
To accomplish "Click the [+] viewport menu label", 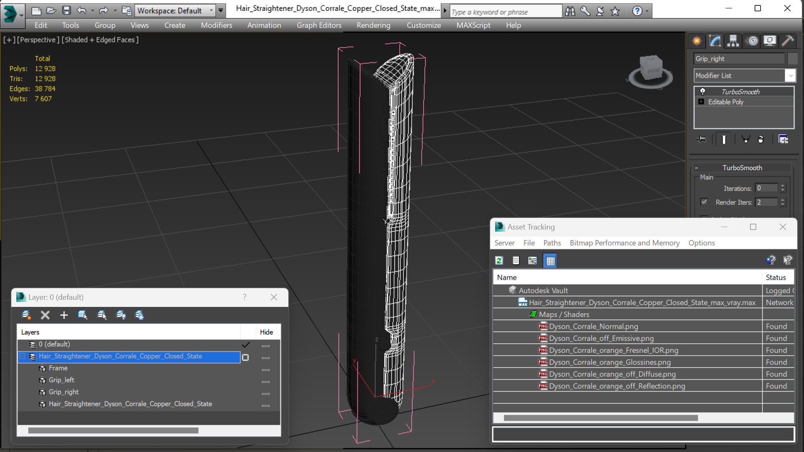I will [x=9, y=40].
